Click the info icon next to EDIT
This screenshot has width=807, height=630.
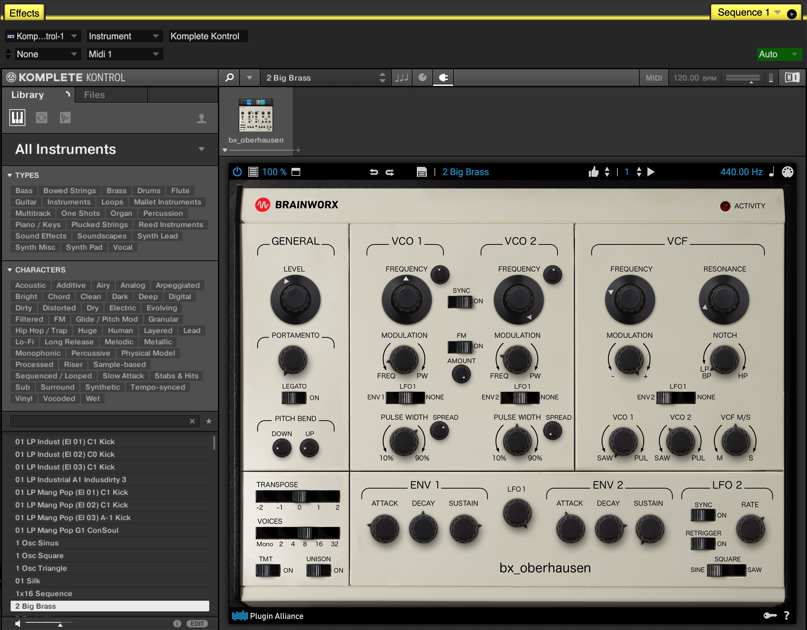pos(177,624)
